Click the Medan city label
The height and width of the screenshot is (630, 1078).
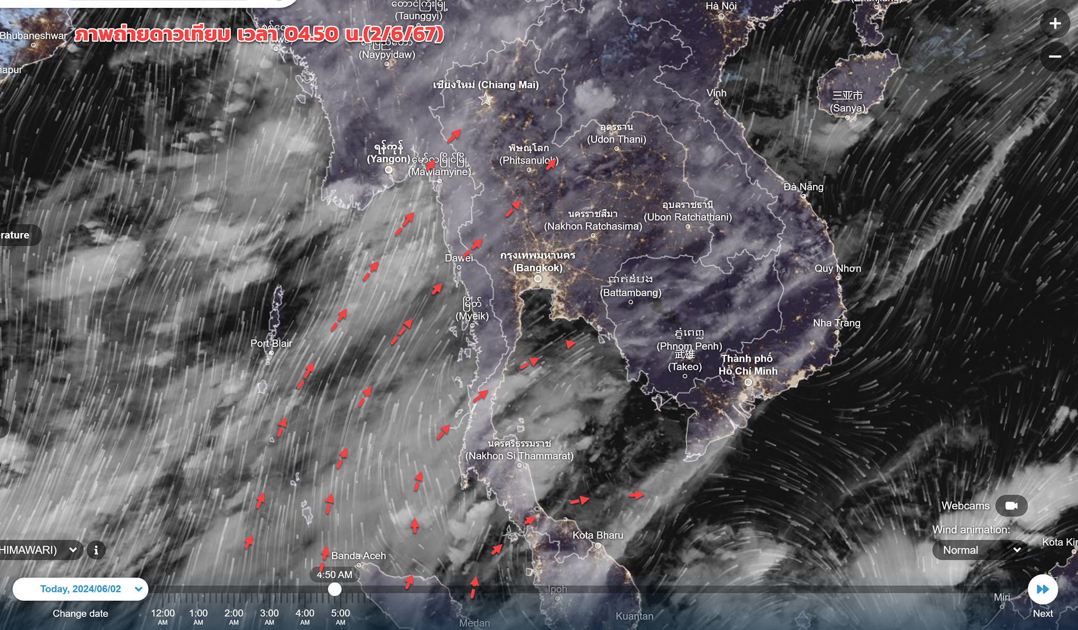[474, 623]
